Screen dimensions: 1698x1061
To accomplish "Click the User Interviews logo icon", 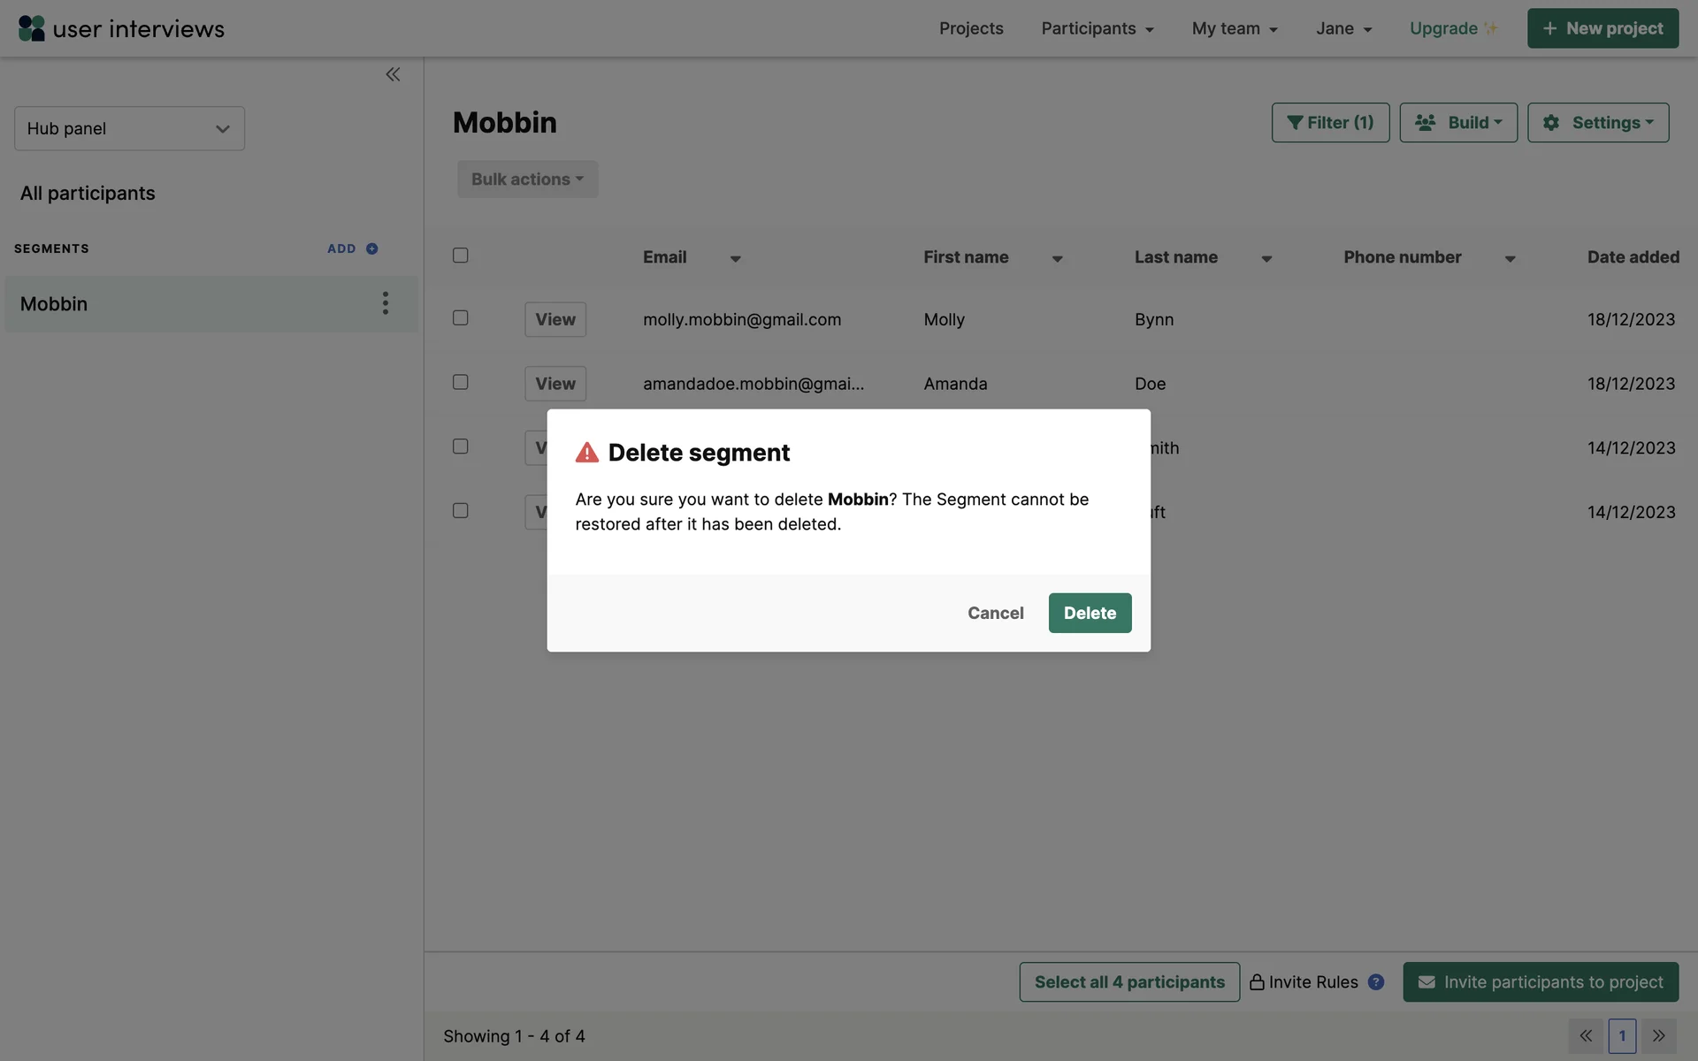I will point(31,28).
